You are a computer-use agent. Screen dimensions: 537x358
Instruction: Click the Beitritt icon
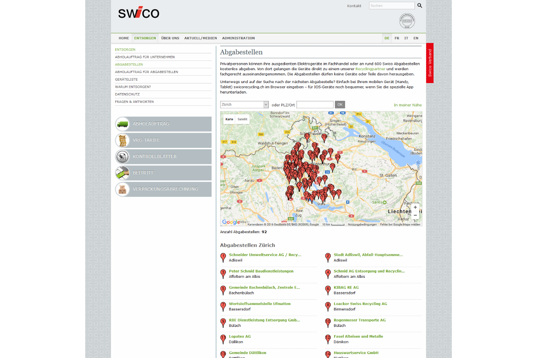(x=122, y=173)
